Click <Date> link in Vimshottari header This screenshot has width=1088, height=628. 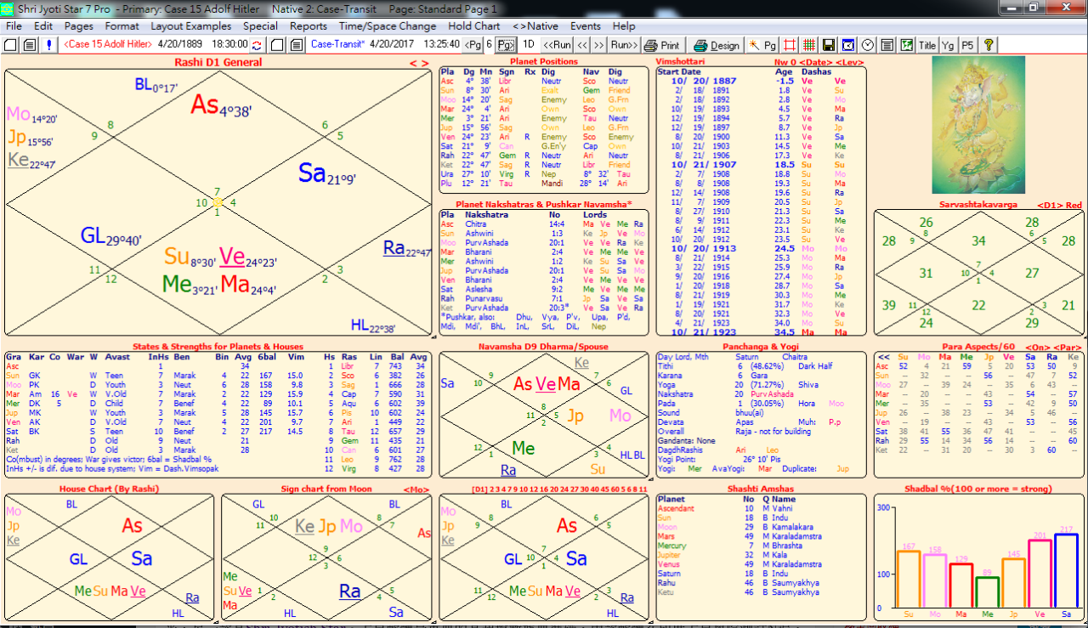(x=818, y=62)
